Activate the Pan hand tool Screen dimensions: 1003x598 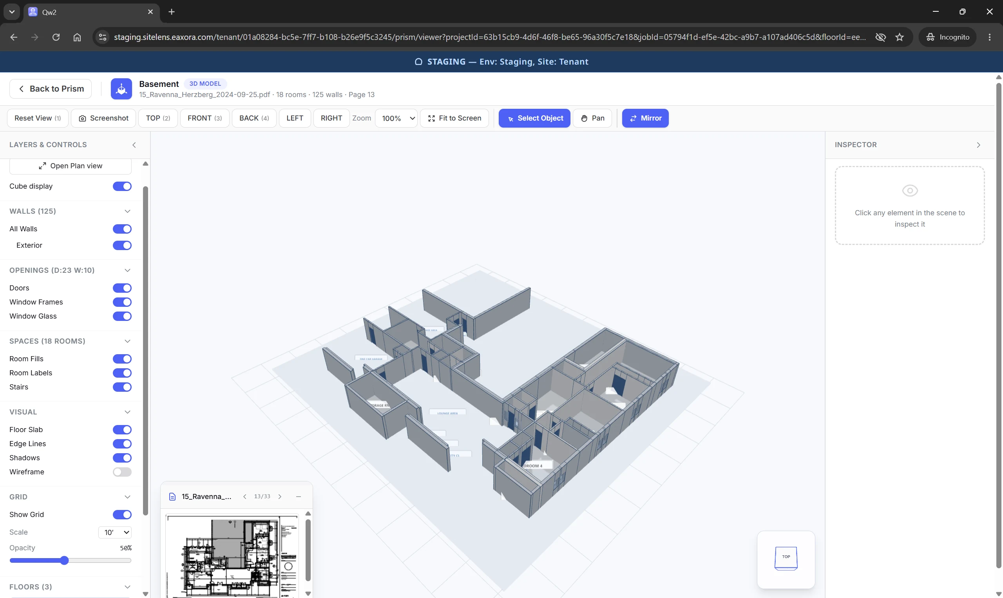pos(592,118)
